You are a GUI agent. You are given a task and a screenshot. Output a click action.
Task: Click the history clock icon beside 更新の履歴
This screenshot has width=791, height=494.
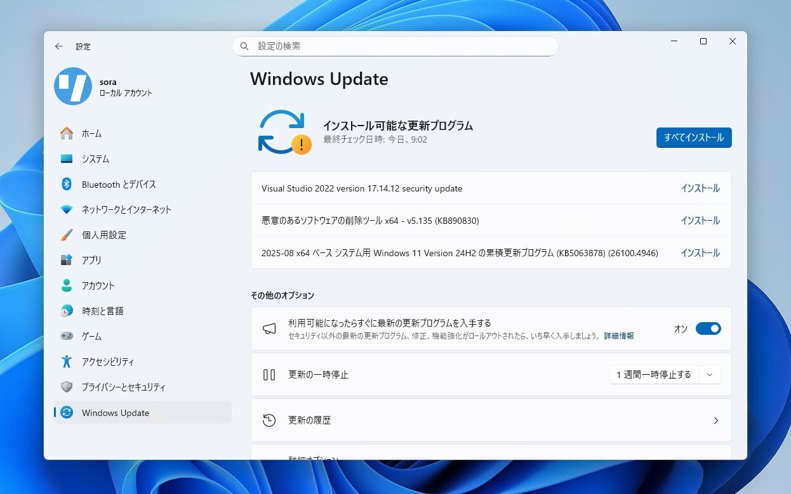pyautogui.click(x=269, y=420)
